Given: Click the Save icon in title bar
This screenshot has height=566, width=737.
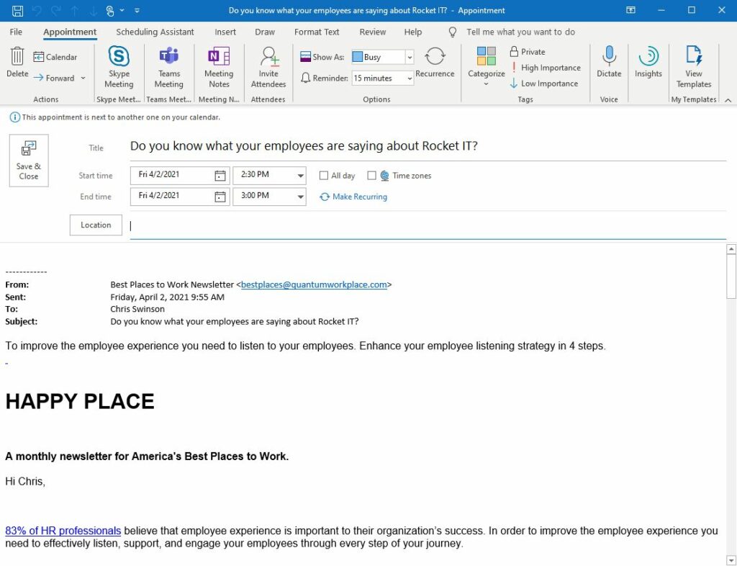Looking at the screenshot, I should [17, 10].
